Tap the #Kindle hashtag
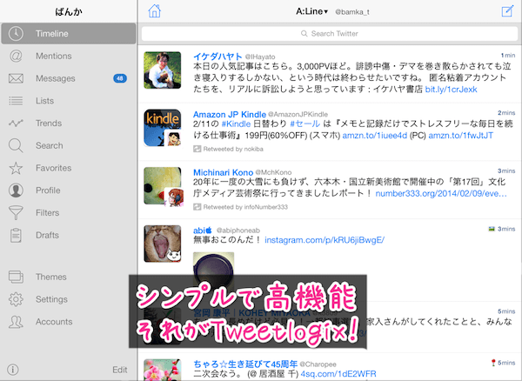The image size is (522, 381). (x=236, y=124)
